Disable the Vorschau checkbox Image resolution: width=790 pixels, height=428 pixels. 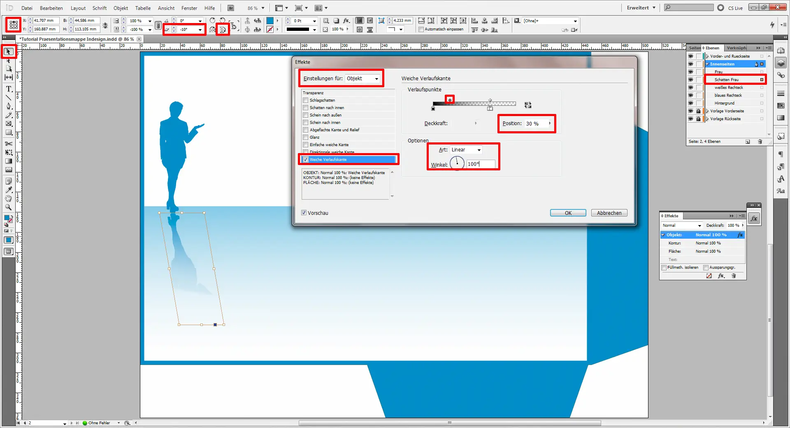[304, 213]
